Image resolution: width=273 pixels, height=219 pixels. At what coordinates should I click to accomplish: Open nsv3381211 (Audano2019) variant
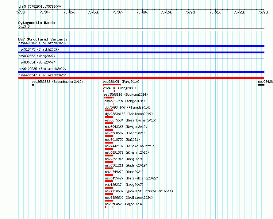[x=126, y=165]
